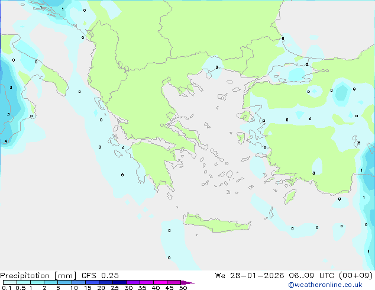The image size is (375, 290).
Task: Select the legend swatch between 2 and 5
Action: (x=51, y=282)
